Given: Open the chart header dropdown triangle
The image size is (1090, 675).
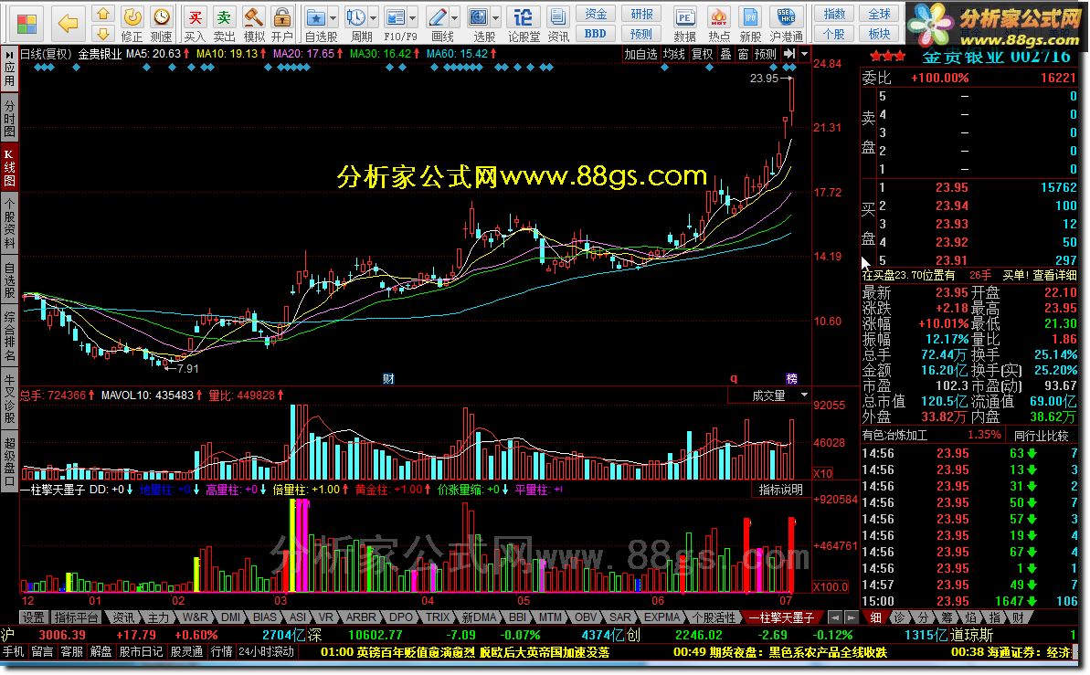Looking at the screenshot, I should coord(804,54).
